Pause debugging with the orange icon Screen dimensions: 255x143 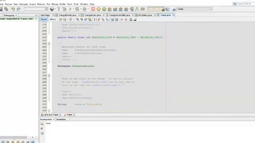coord(98,9)
